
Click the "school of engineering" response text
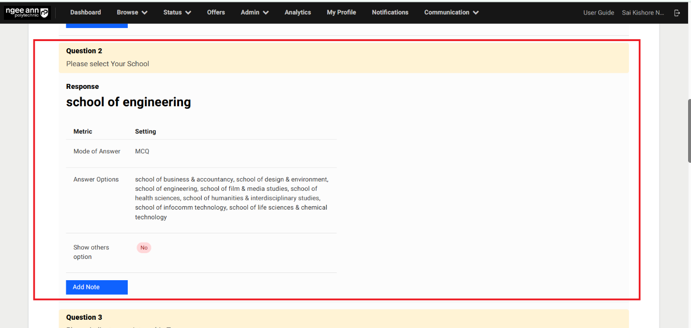(129, 102)
